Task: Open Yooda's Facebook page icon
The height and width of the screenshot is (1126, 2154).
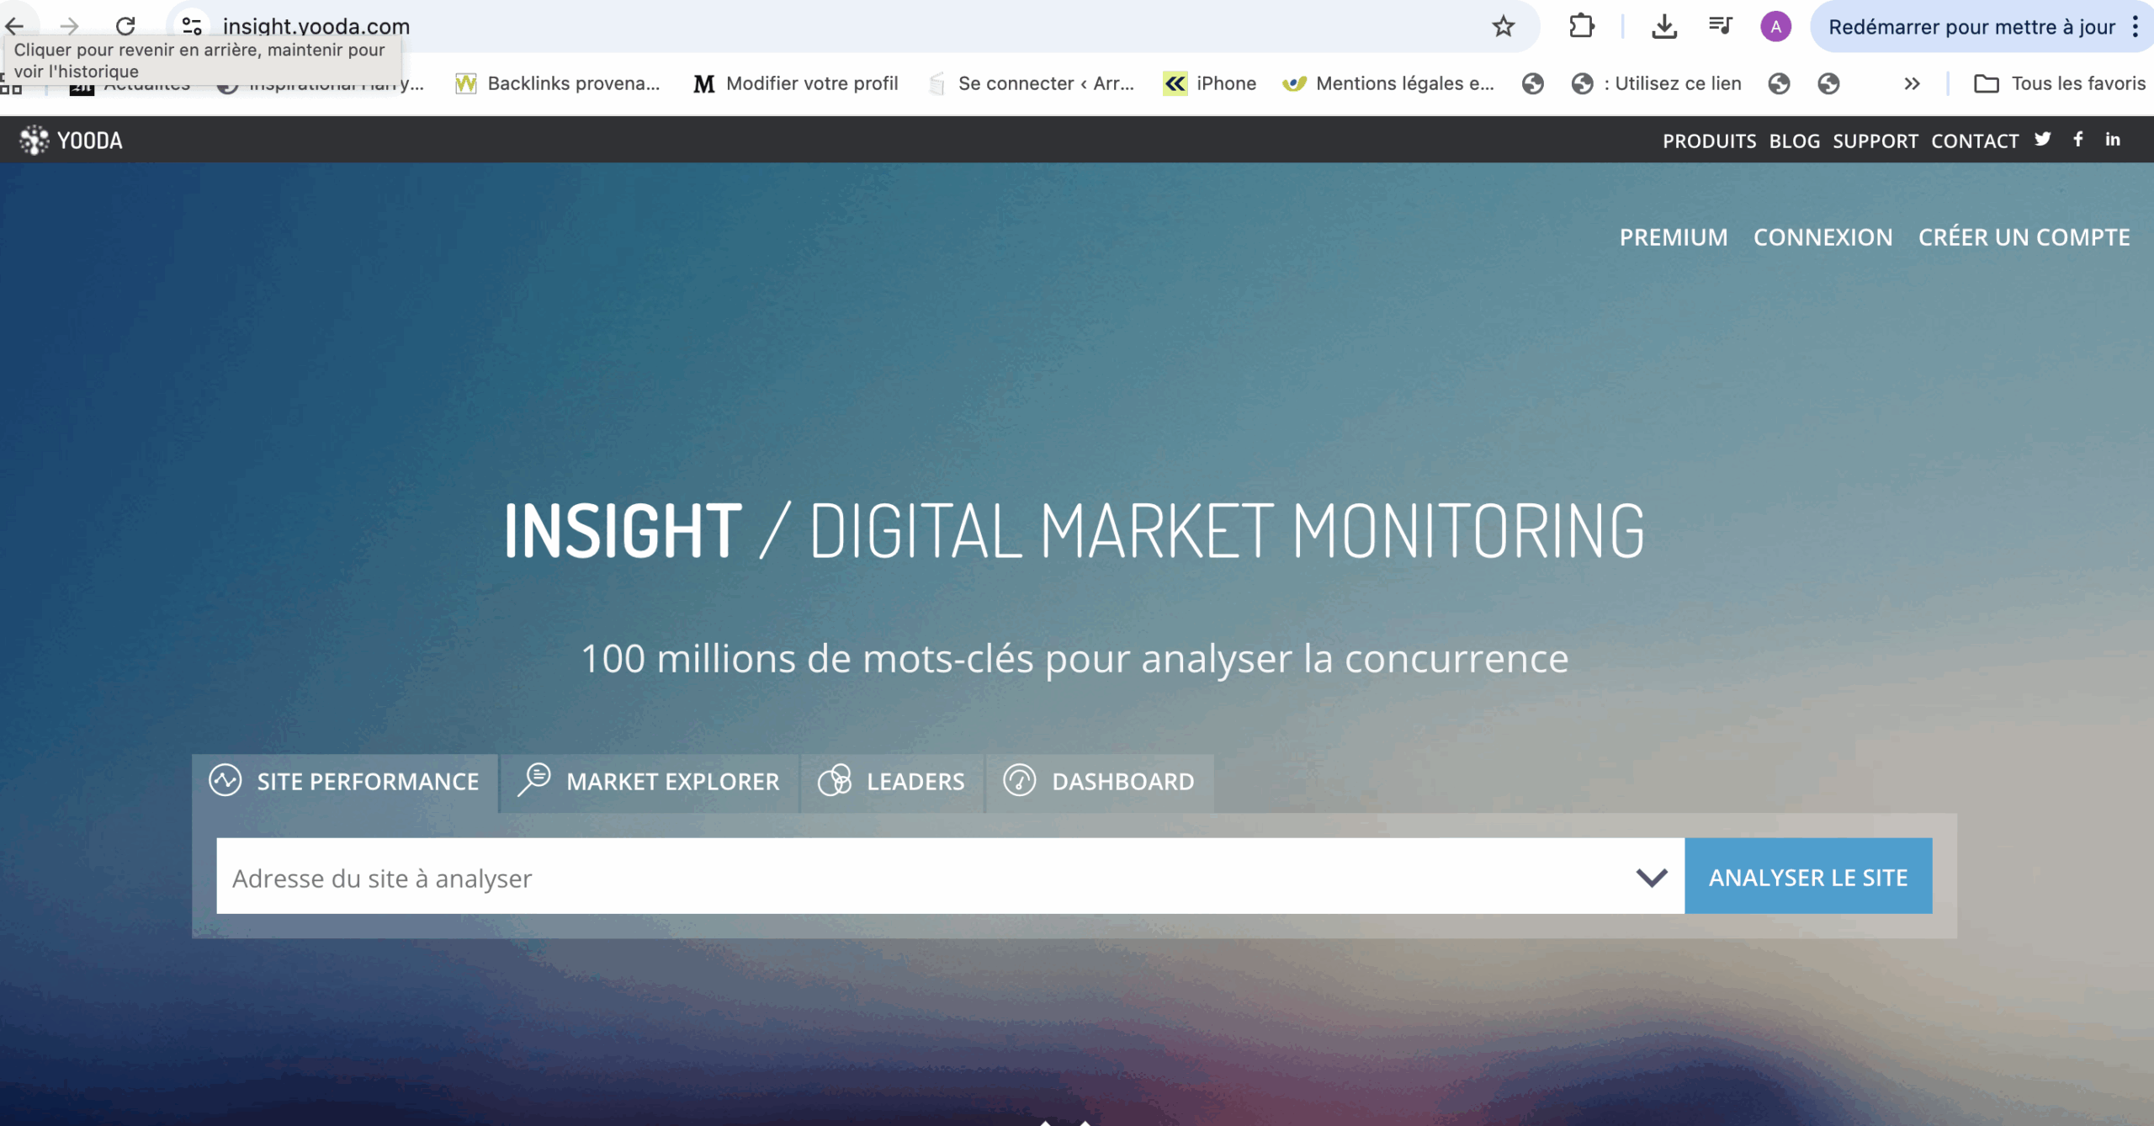Action: 2078,140
